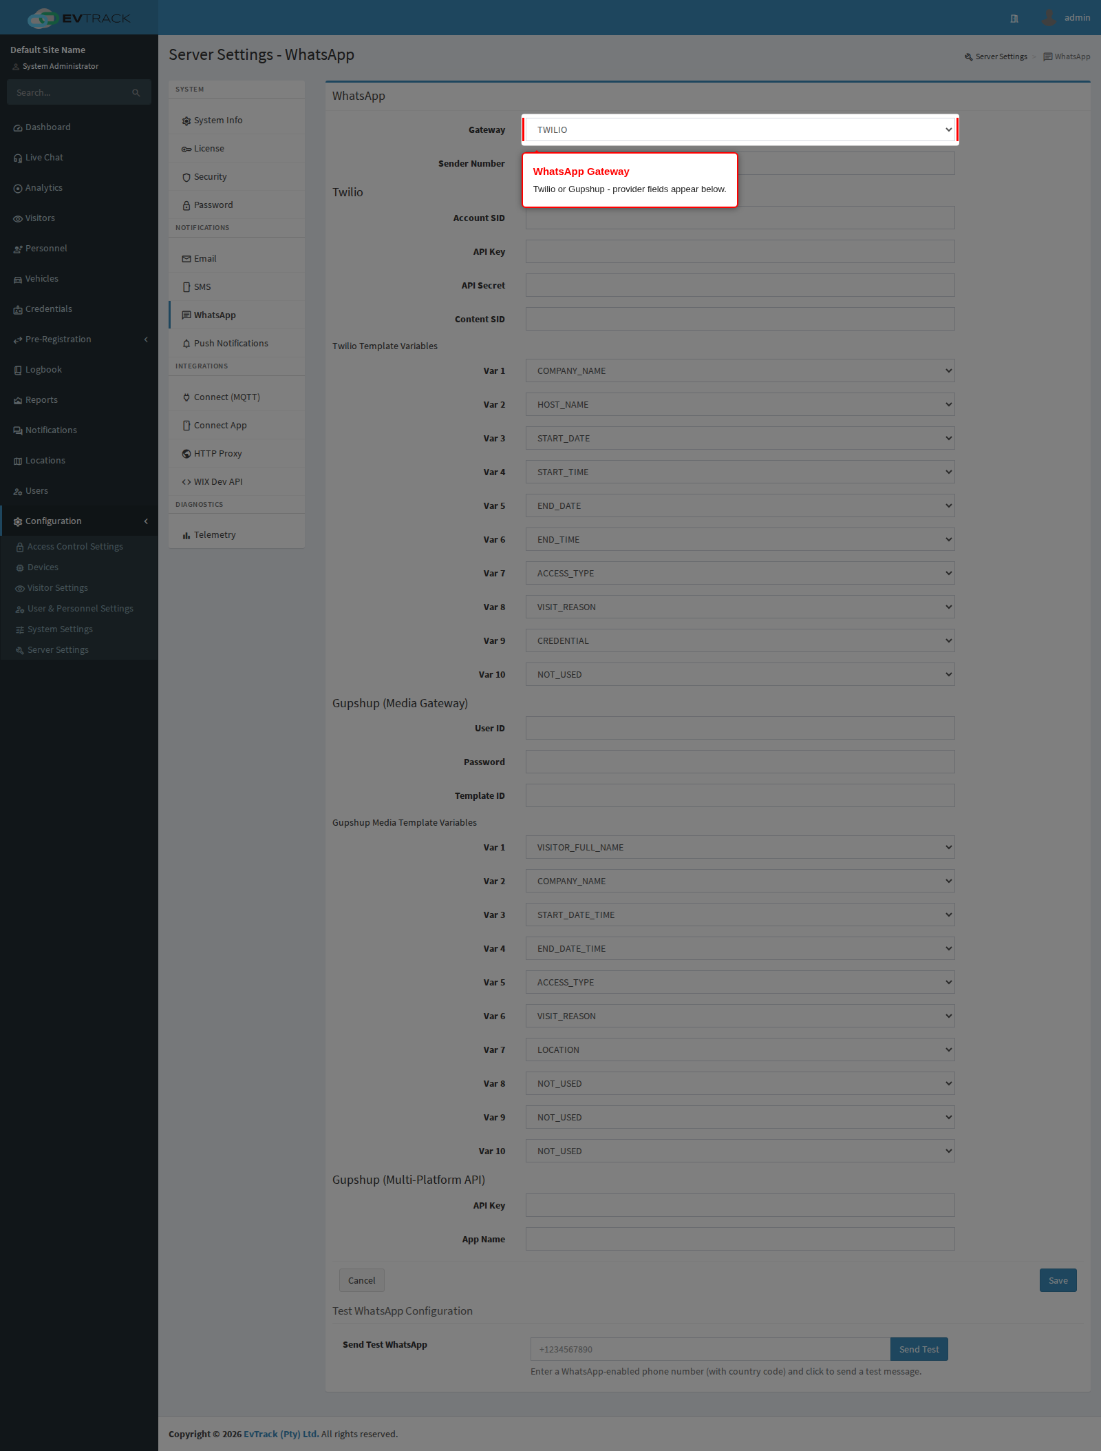Click the Gupshup App Name field

point(740,1239)
